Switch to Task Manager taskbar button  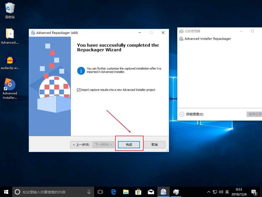pos(176,192)
